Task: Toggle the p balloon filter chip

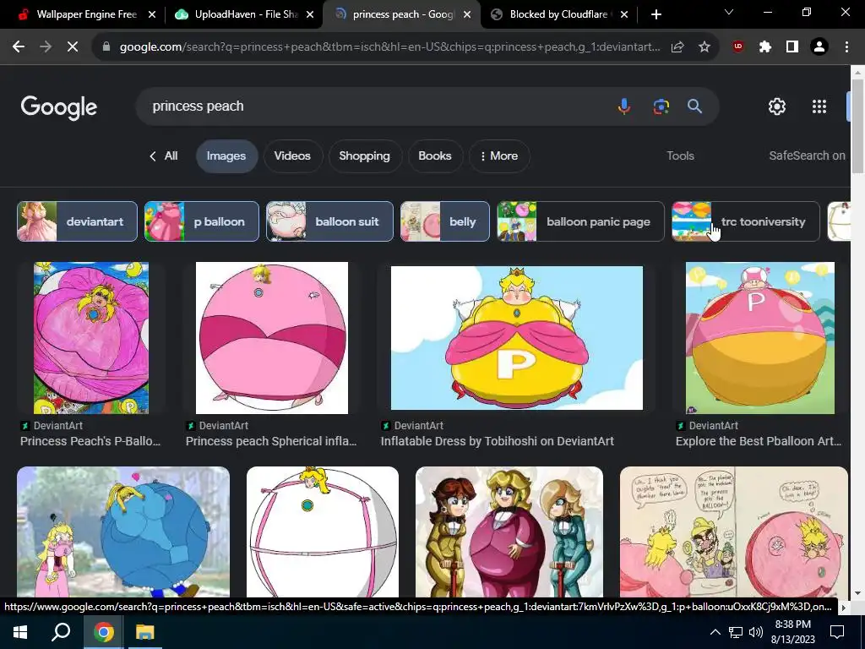Action: coord(201,221)
